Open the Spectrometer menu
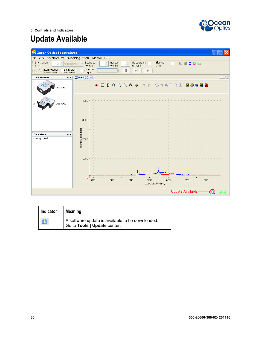Image resolution: width=261 pixels, height=338 pixels. point(55,58)
